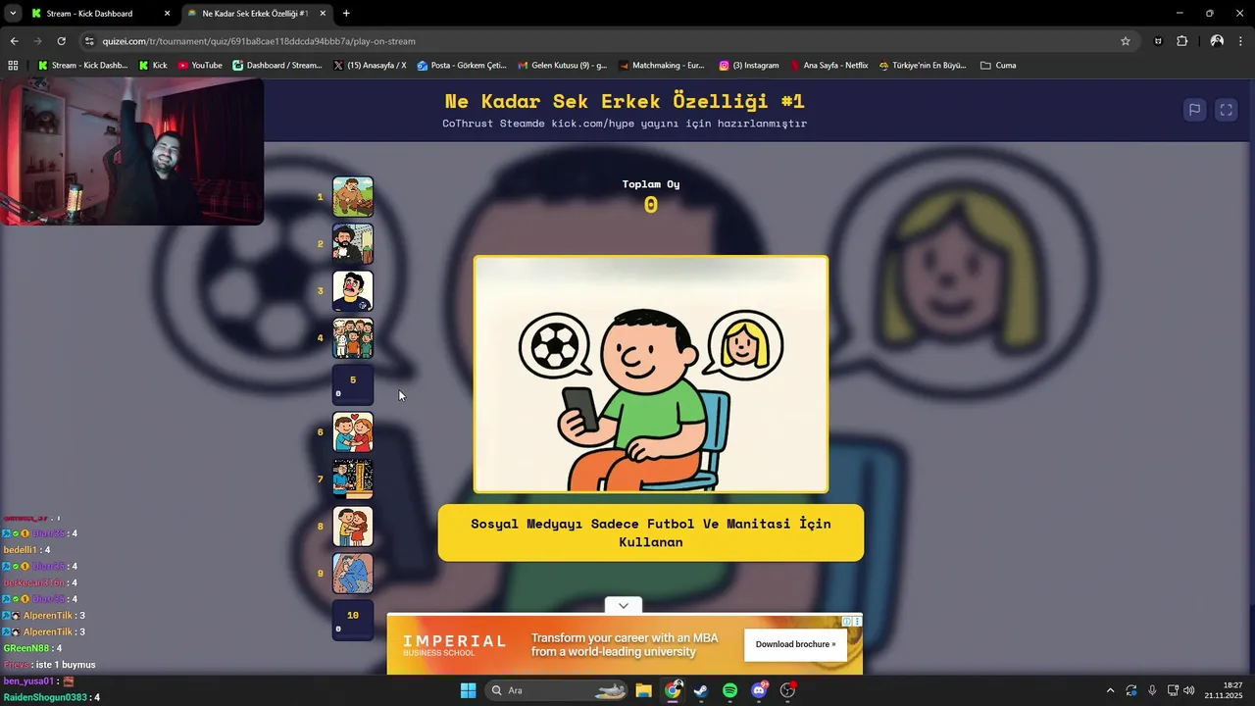1255x706 pixels.
Task: Open a new browser tab
Action: [x=346, y=14]
